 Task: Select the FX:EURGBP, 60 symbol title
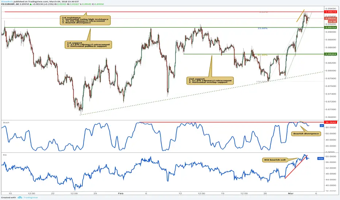point(10,4)
